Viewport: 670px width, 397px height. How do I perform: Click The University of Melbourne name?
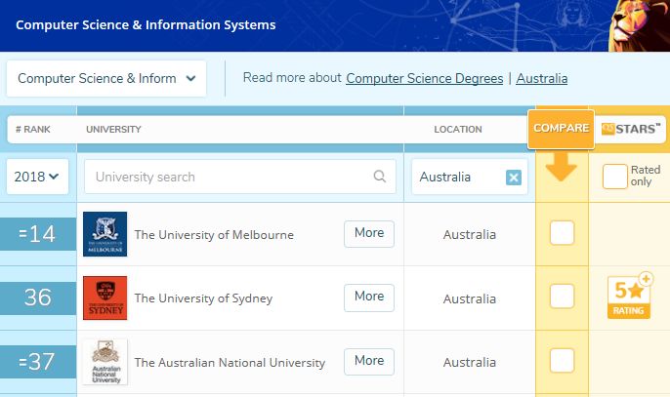(x=214, y=235)
